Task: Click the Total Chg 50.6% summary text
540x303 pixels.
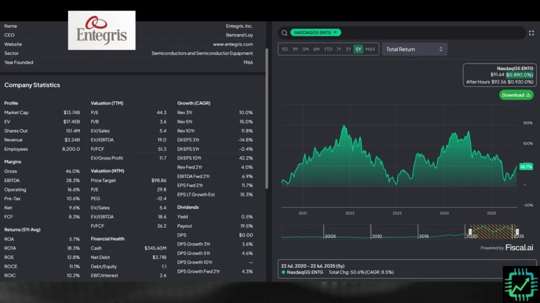Action: click(361, 272)
